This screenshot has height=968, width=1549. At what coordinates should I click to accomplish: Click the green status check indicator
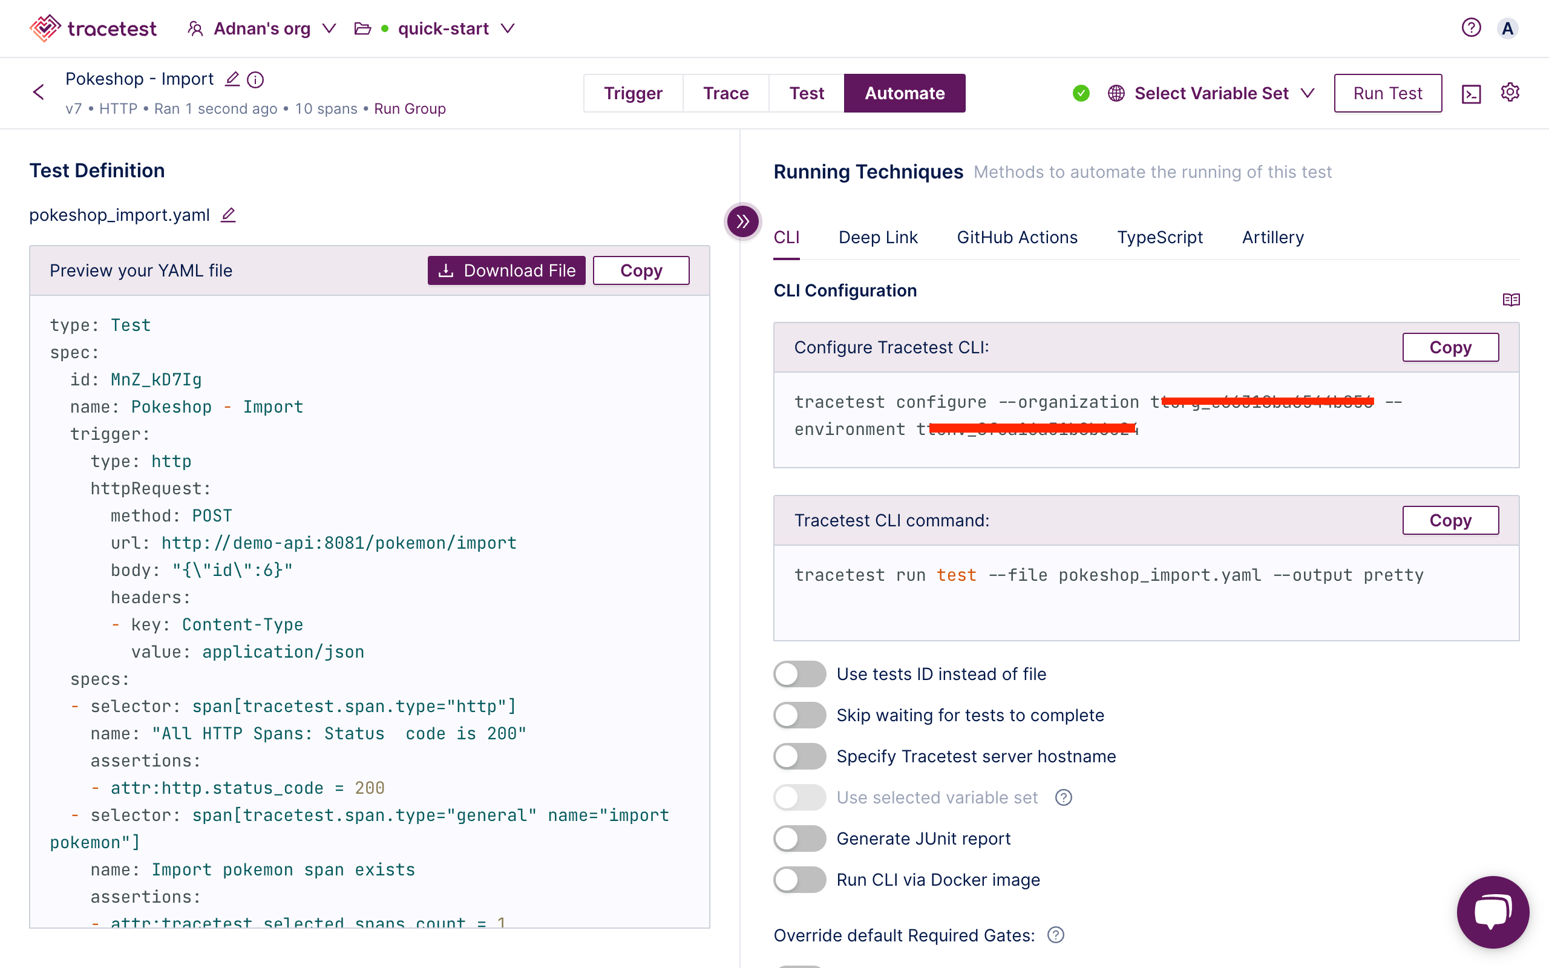pos(1081,93)
